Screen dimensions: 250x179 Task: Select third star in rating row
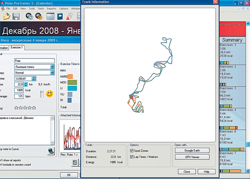point(25,108)
